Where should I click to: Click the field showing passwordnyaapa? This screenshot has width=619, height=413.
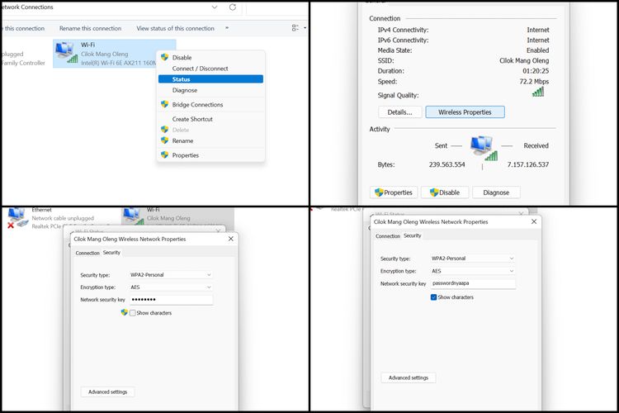472,283
